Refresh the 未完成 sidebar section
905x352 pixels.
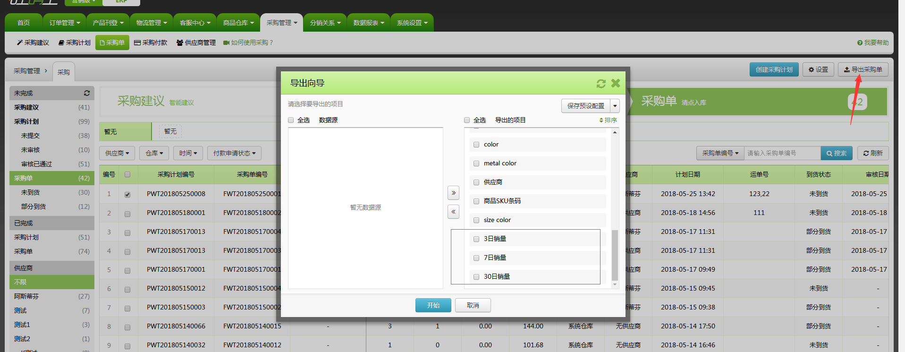[87, 93]
